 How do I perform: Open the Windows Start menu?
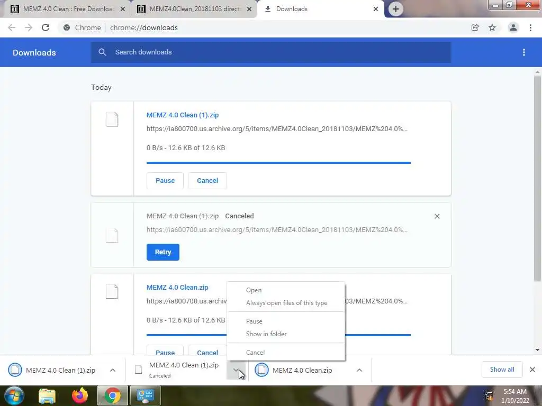point(14,395)
